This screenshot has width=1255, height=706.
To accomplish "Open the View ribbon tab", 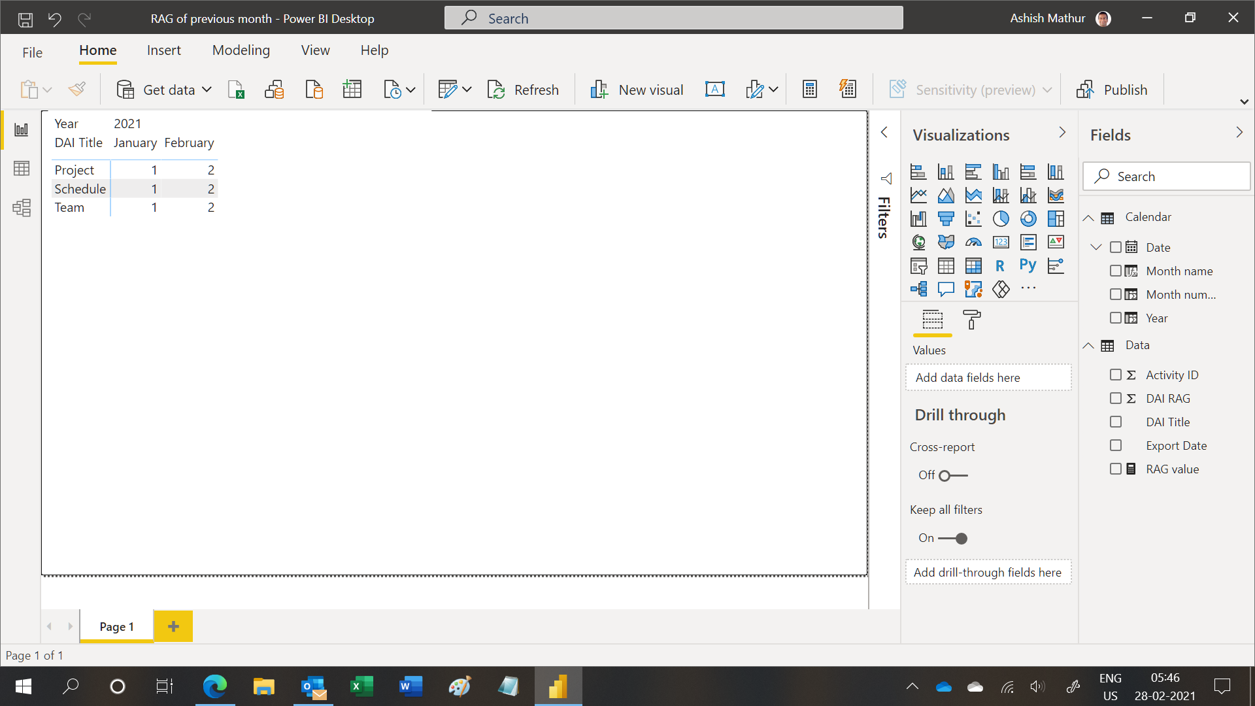I will coord(315,50).
